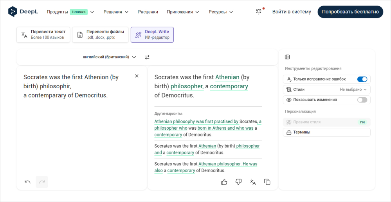
Task: Swap languages with the arrows icon
Action: [147, 57]
